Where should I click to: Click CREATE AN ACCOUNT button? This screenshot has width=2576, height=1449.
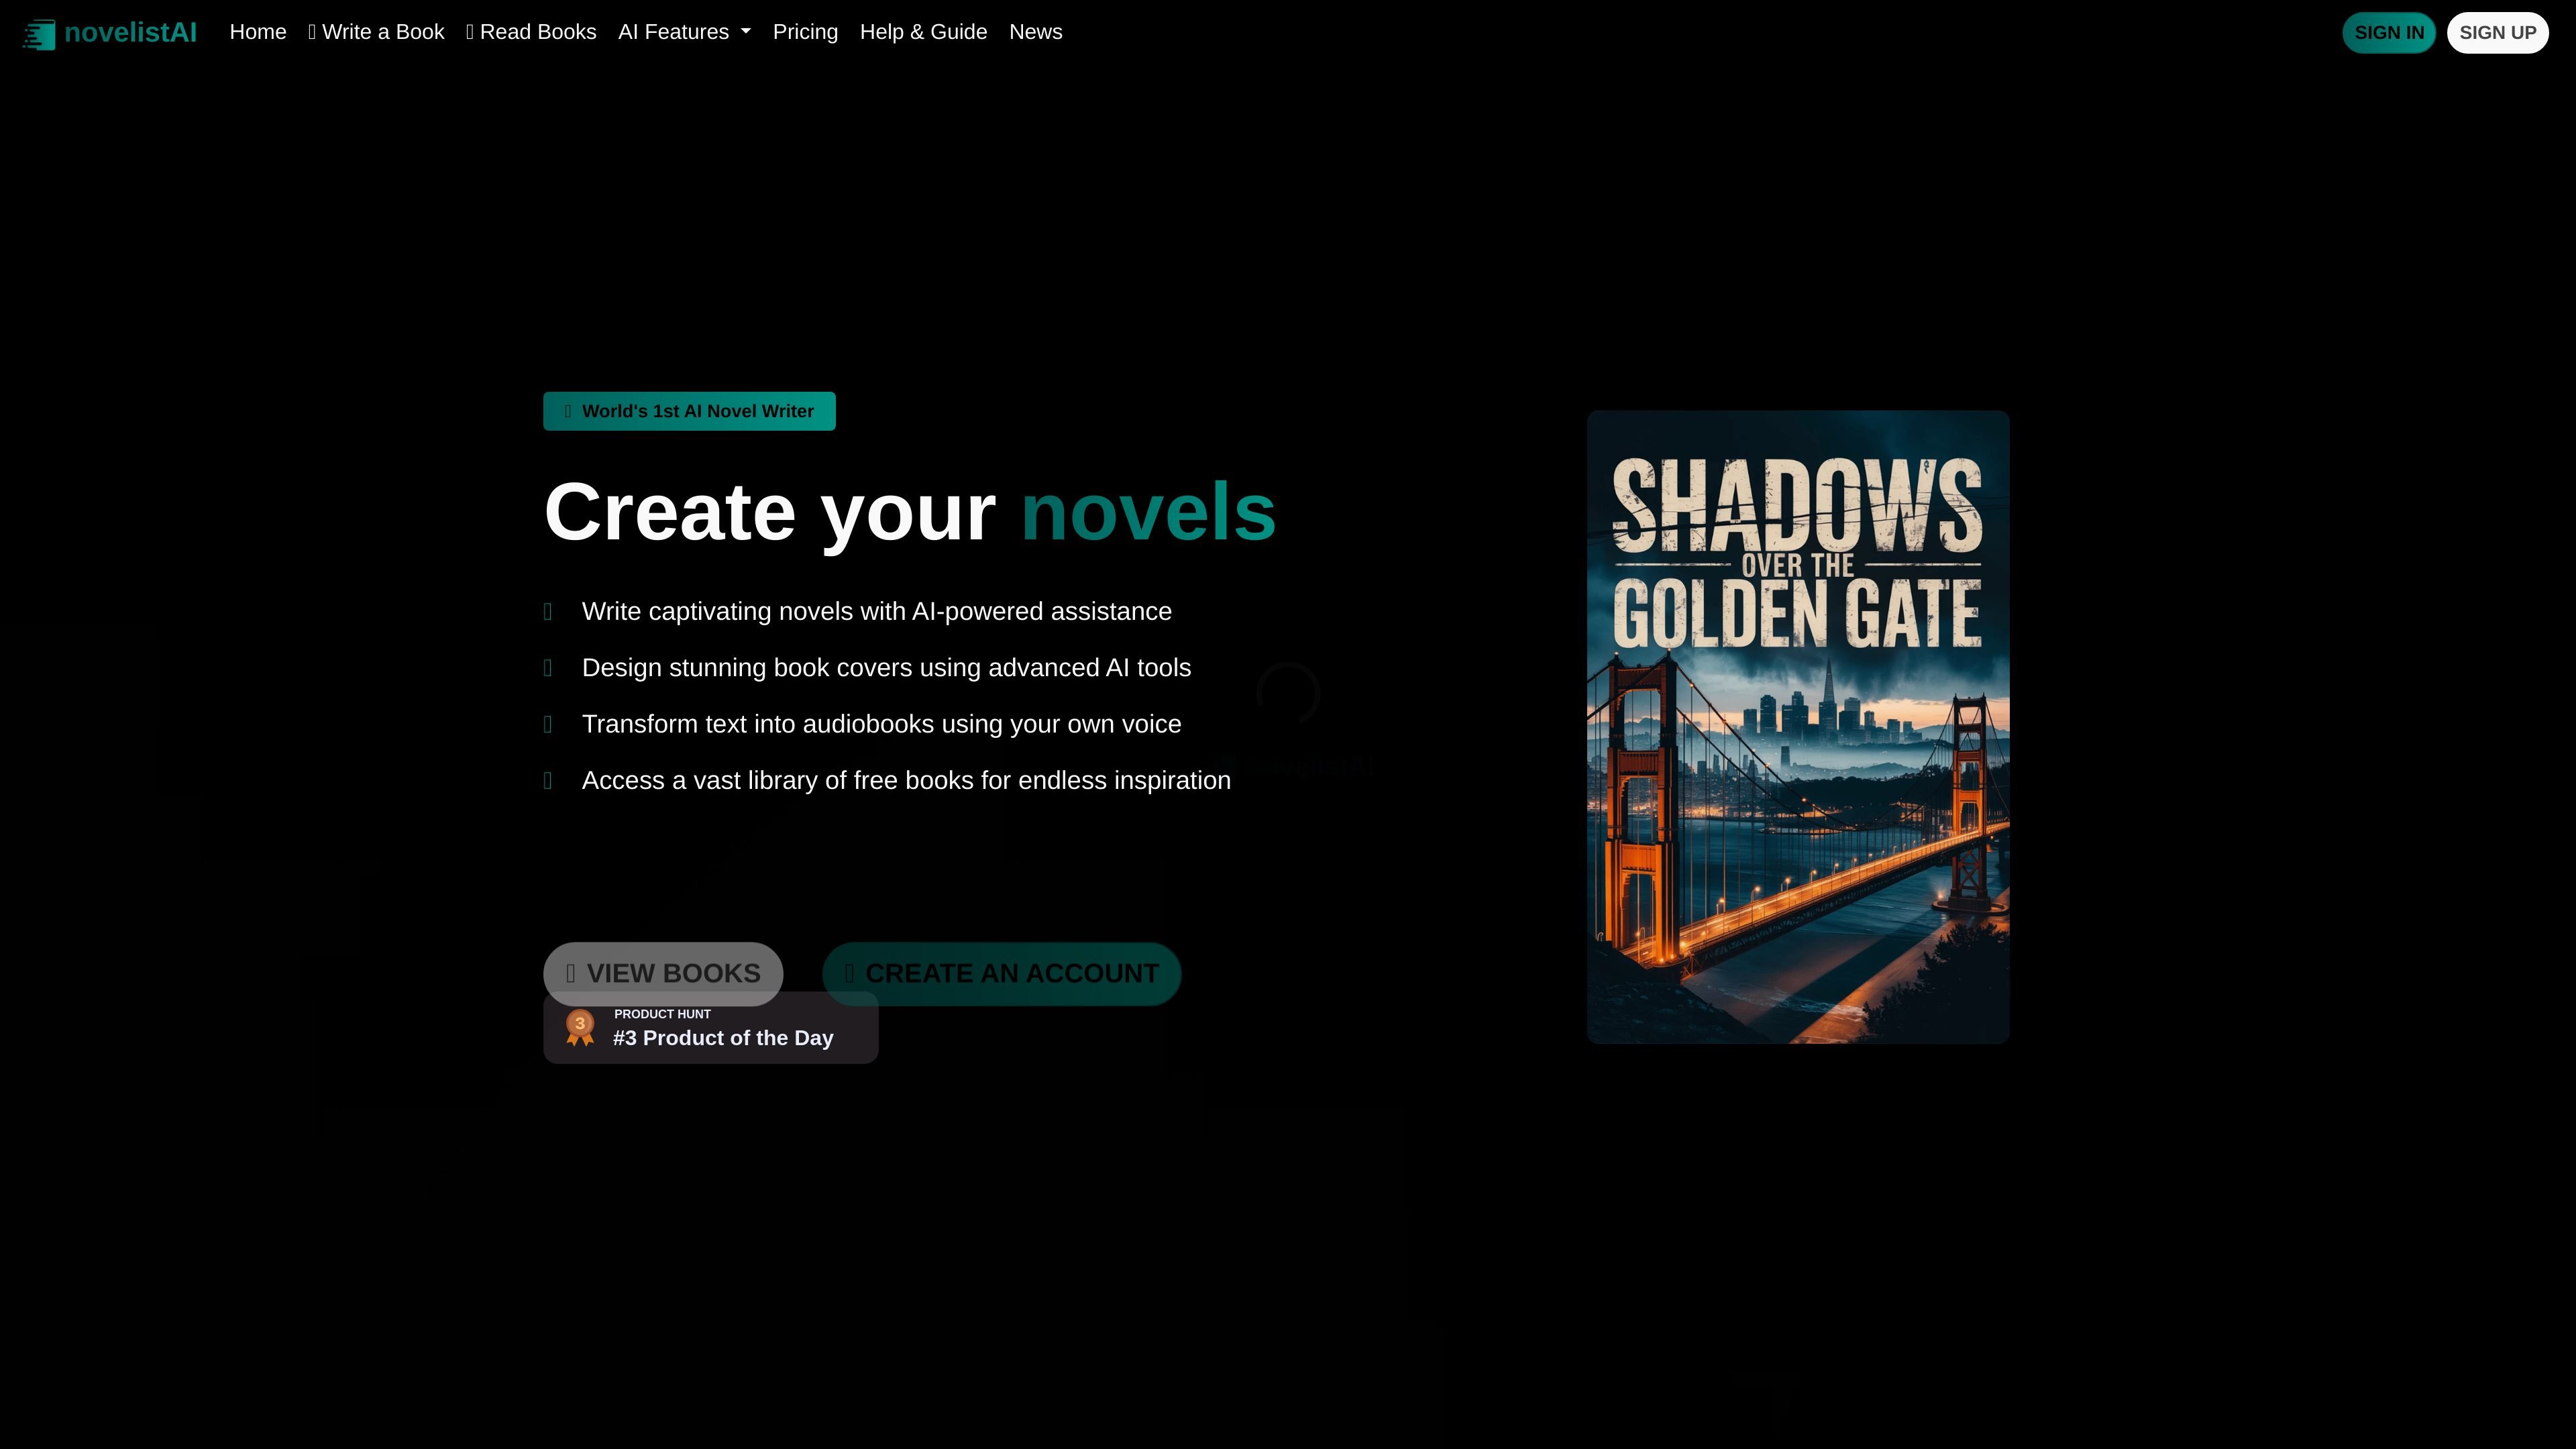[1001, 973]
